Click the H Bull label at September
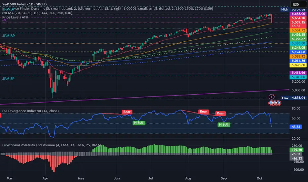 coord(224,124)
